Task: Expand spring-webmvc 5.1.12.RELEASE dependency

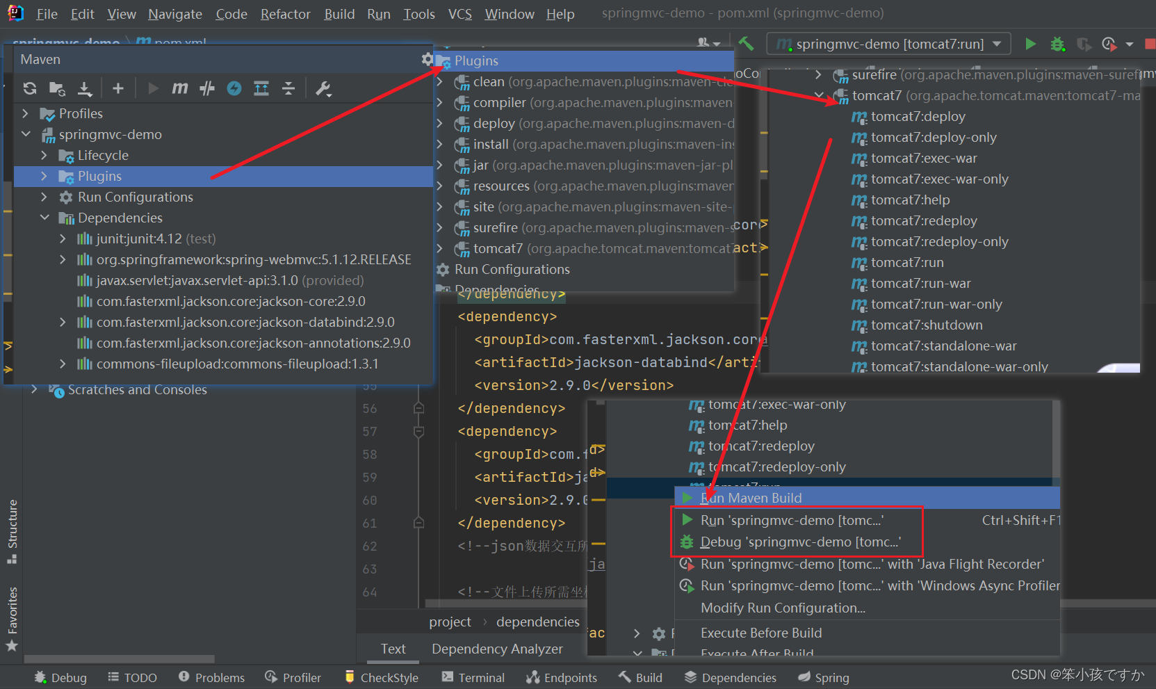Action: point(63,259)
